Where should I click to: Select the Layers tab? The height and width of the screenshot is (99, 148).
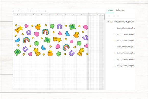point(110,10)
